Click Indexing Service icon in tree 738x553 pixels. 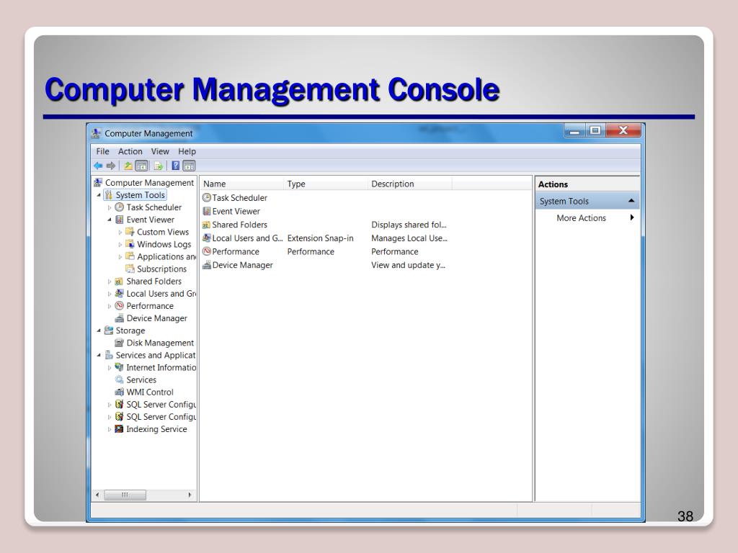coord(119,429)
